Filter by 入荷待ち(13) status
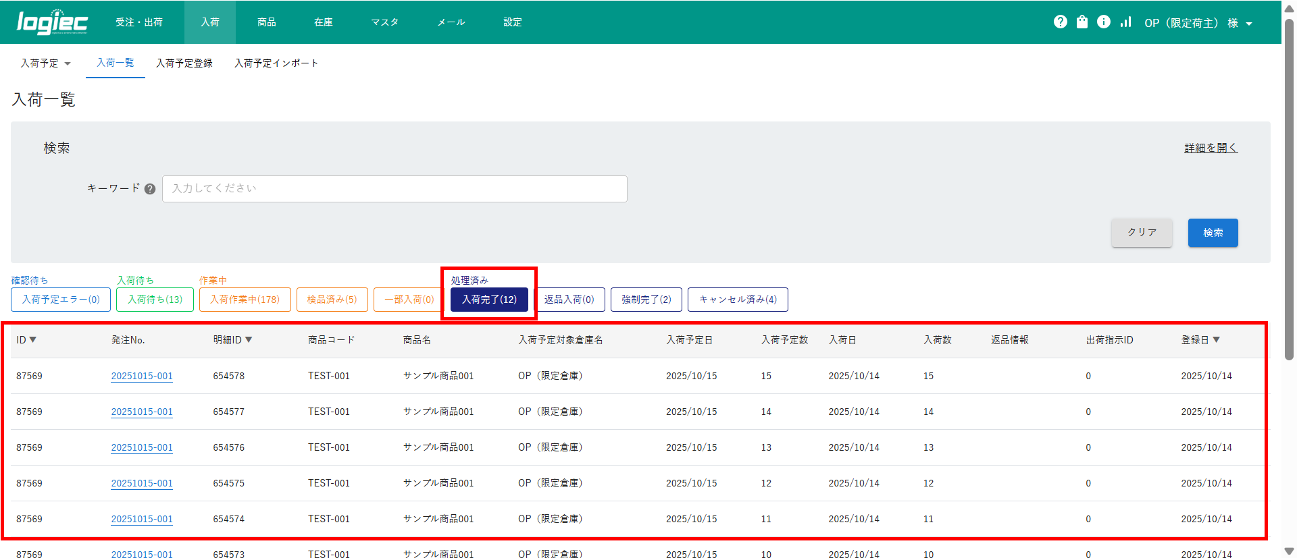Viewport: 1297px width, 558px height. [155, 300]
